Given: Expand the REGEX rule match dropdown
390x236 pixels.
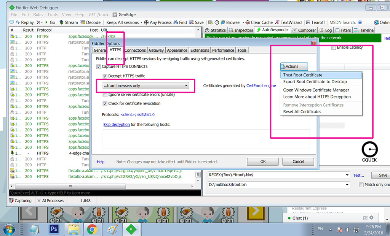Looking at the screenshot, I should tap(347, 175).
